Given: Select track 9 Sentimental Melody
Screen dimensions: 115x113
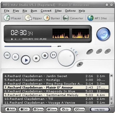Looking at the screenshot, I should point(56,95).
